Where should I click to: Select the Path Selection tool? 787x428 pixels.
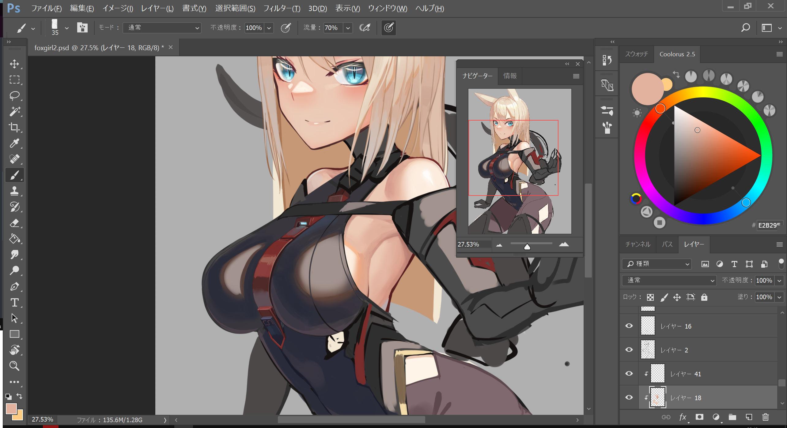[14, 318]
